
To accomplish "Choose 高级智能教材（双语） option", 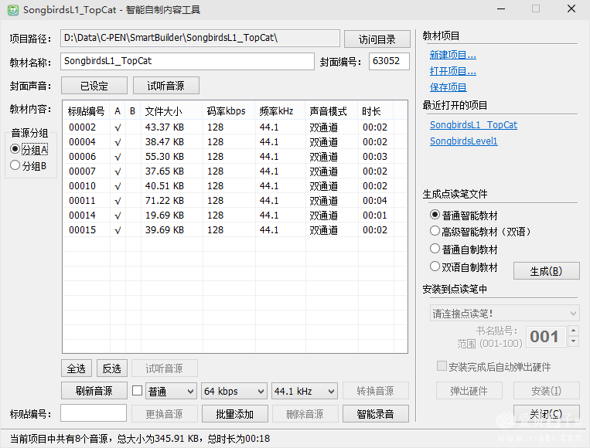I will tap(435, 232).
